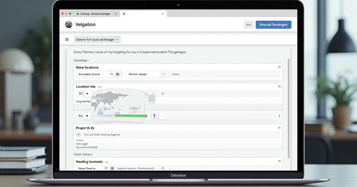
Task: Switch to the first browser tab
Action: click(93, 14)
